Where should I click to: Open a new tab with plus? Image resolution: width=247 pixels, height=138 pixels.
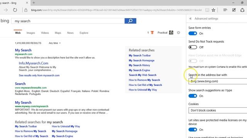pyautogui.click(x=34, y=3)
